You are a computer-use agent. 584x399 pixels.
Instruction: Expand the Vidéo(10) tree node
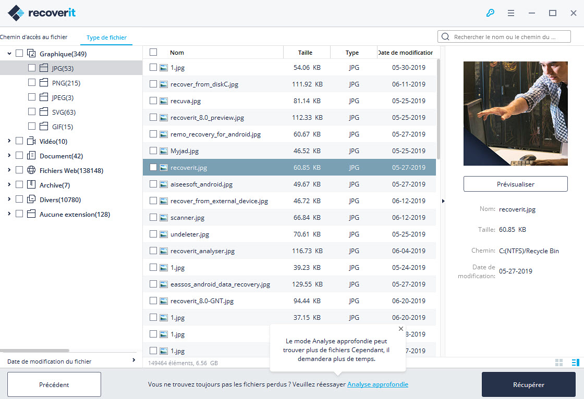coord(9,141)
